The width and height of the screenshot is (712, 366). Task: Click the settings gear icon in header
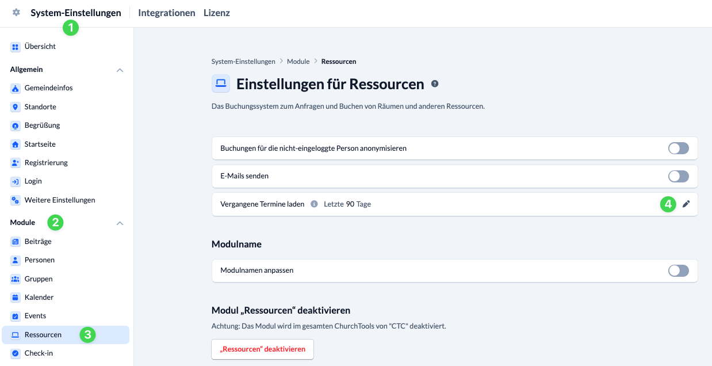[16, 12]
